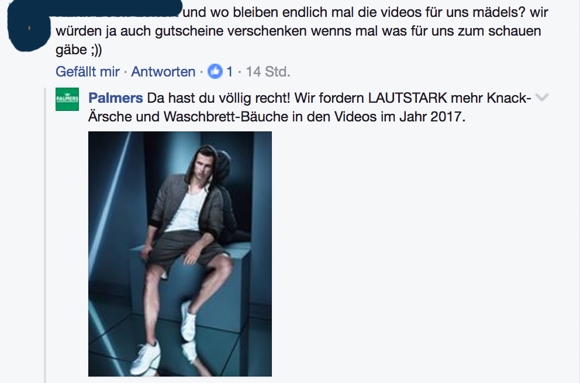Reply using the Antworten link

point(163,71)
